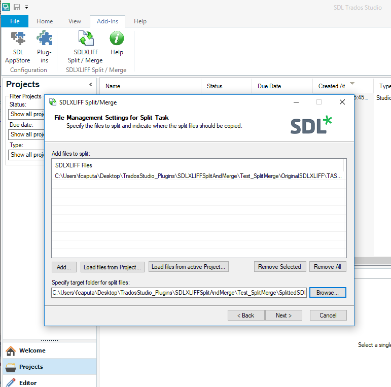Viewport: 391px width, 387px height.
Task: Sort by the Created At column header
Action: coord(332,86)
